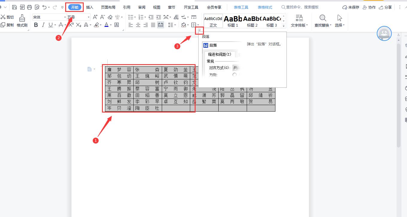The height and width of the screenshot is (217, 407).
Task: Apply paragraph shading fill color
Action: point(183,25)
